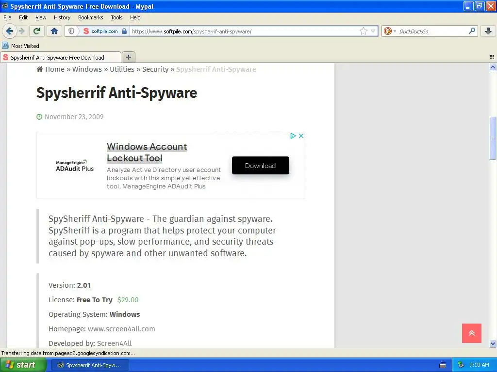Screen dimensions: 497x372
Task: Click the address bar URL field
Action: tap(244, 31)
